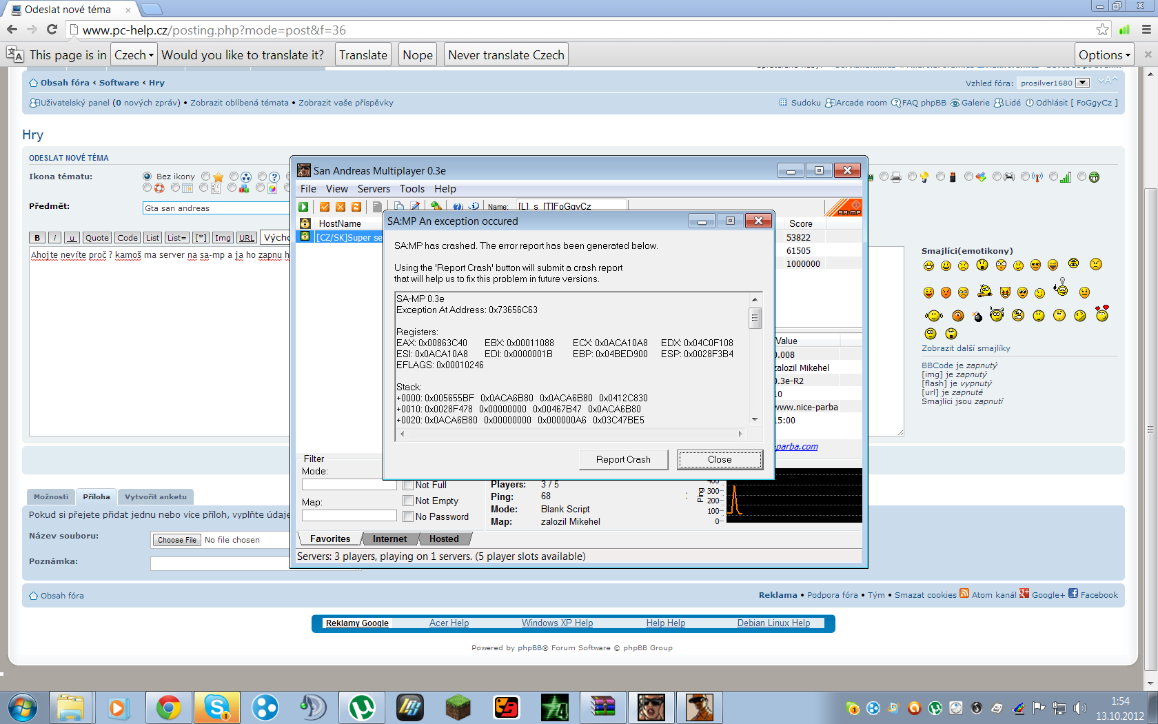Select the lifebuoy topic icon radio button
This screenshot has width=1158, height=724.
[x=147, y=188]
